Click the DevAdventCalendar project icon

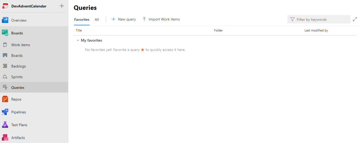tap(5, 6)
